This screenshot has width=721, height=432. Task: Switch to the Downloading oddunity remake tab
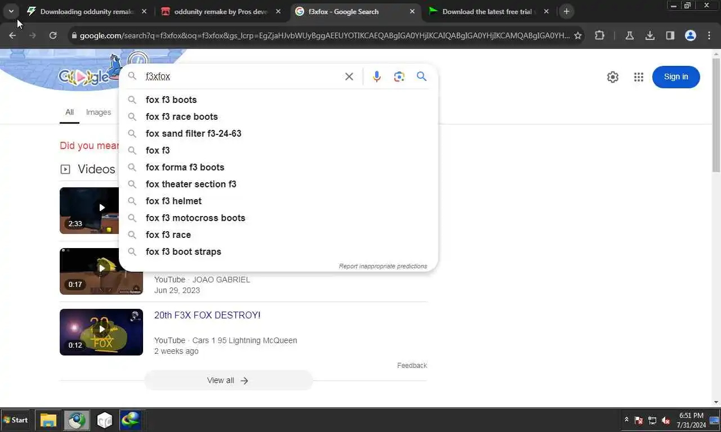coord(88,11)
